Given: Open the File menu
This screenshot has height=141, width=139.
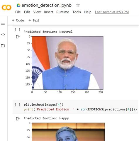Looking at the screenshot, I should (18, 12).
